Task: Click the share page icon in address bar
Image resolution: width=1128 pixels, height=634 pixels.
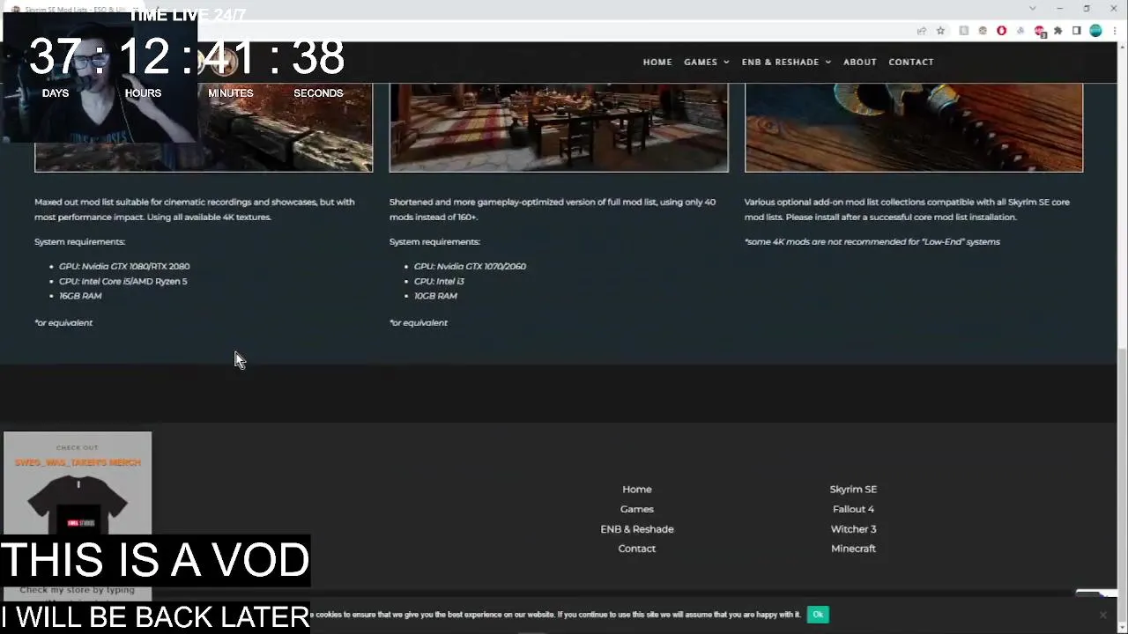Action: click(x=922, y=31)
